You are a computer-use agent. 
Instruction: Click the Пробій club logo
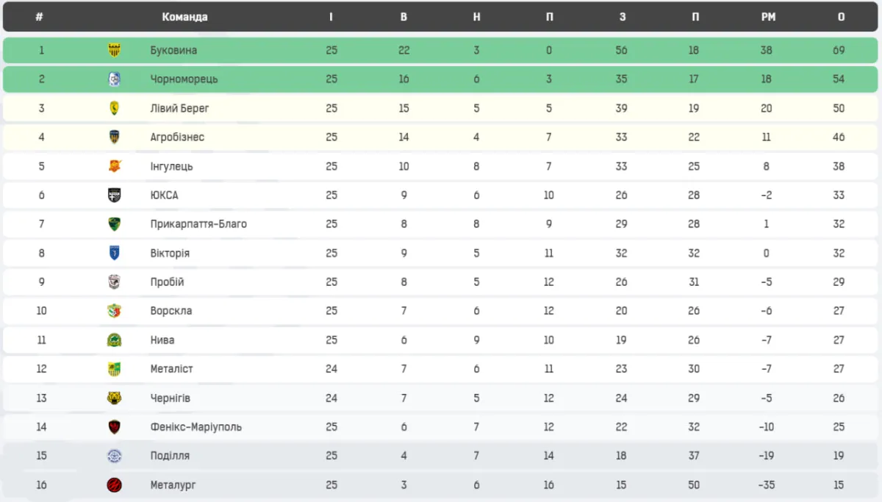pyautogui.click(x=115, y=282)
